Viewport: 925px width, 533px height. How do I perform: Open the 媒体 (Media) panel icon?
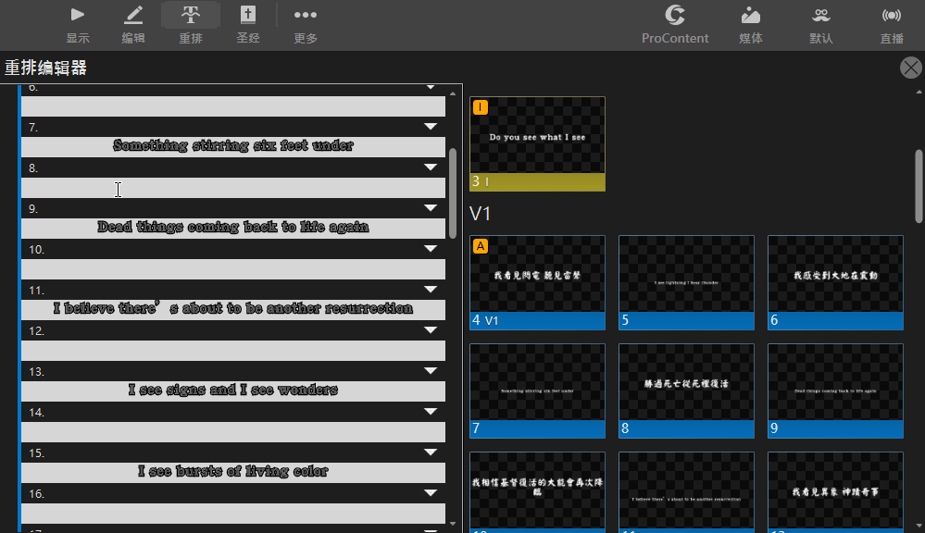tap(751, 15)
